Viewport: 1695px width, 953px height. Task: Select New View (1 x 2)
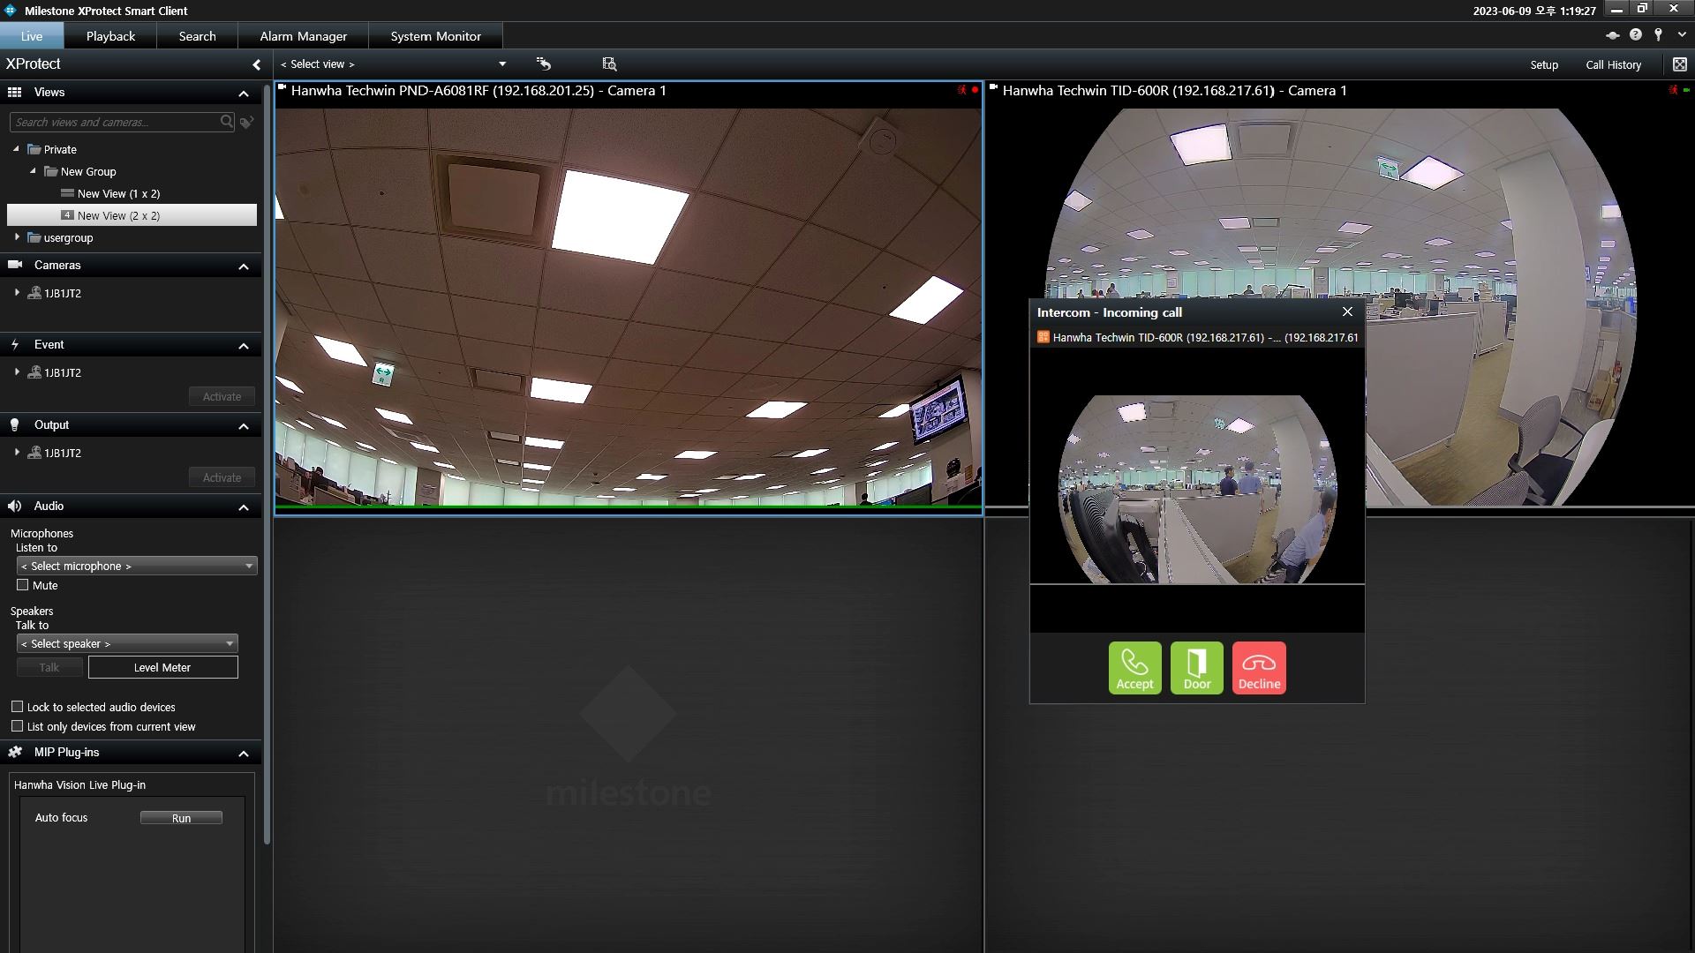pos(118,193)
